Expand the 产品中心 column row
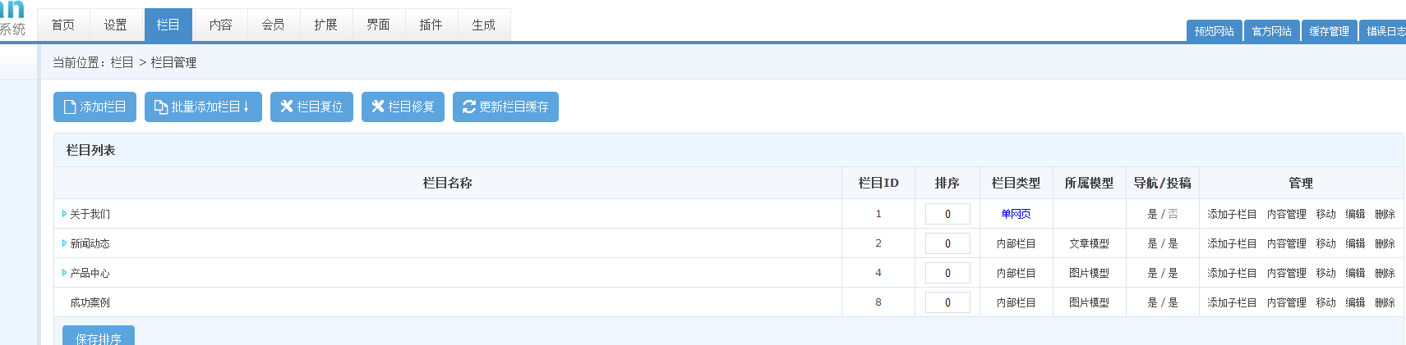 coord(64,273)
